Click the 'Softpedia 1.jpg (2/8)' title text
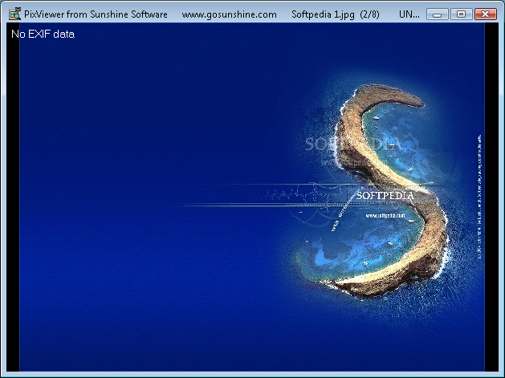 (336, 14)
